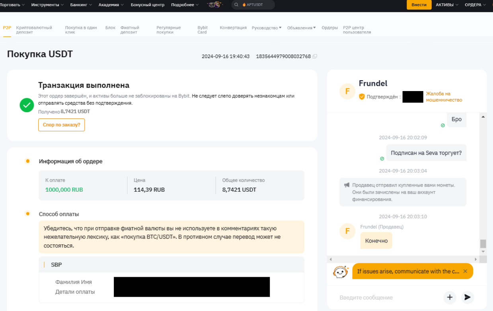Viewport: 493px width, 311px height.
Task: Close the 'If issues arise' notification
Action: click(x=465, y=271)
